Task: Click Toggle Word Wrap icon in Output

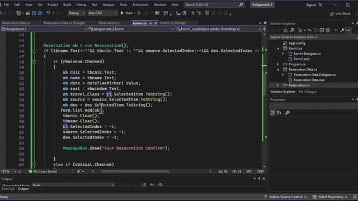Action: tap(152, 185)
